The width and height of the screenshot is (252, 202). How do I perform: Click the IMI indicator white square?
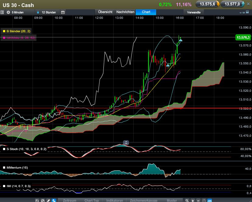[4, 186]
